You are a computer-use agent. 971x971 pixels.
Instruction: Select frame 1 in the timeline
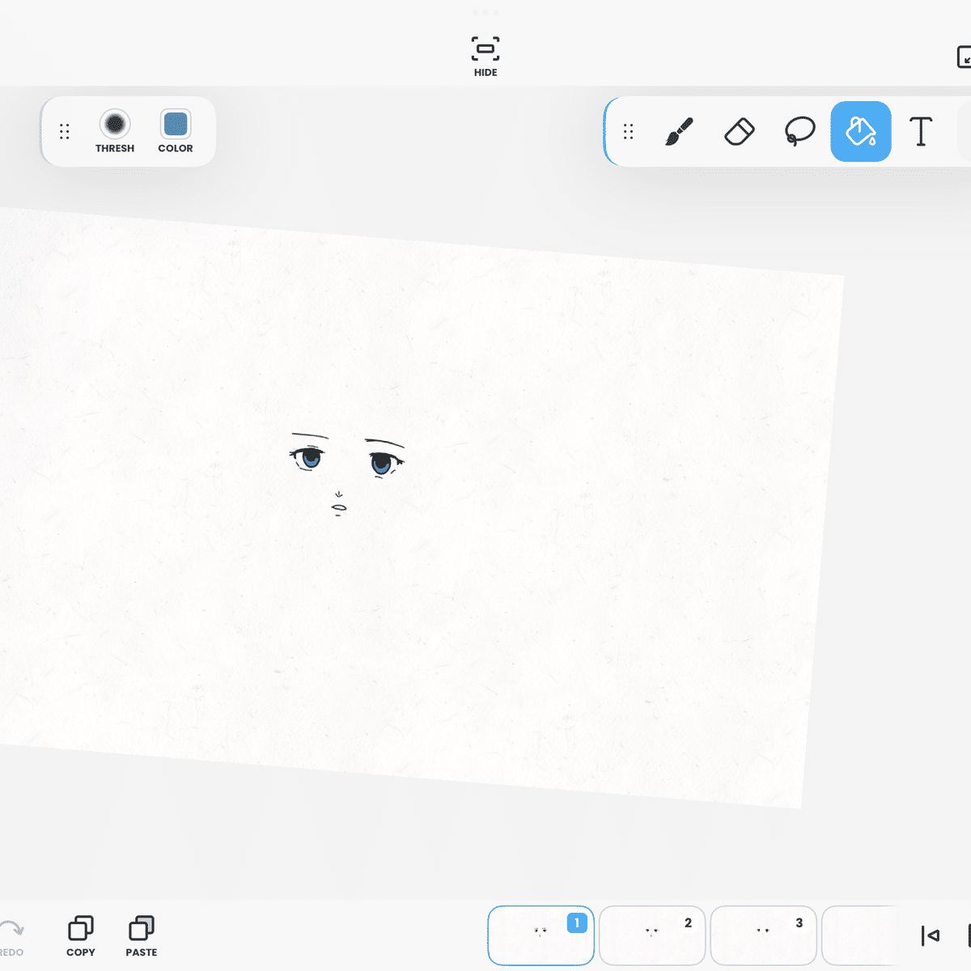(x=541, y=935)
